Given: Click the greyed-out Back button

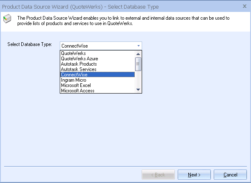Looking at the screenshot, I should pos(158,175).
